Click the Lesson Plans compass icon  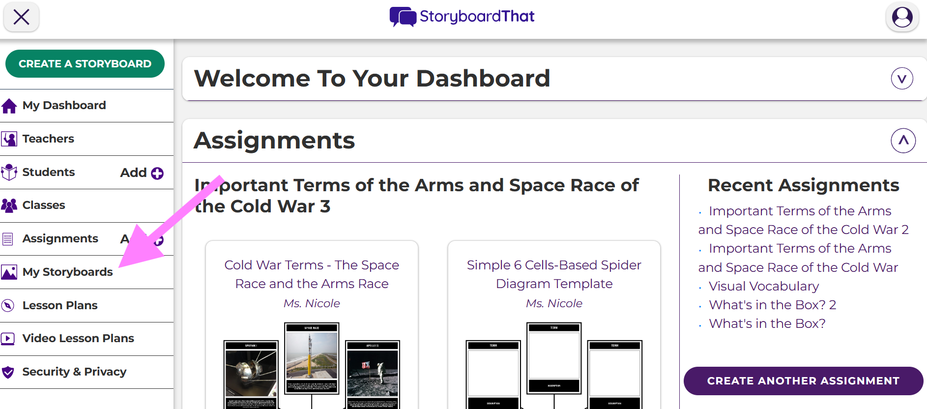[8, 305]
